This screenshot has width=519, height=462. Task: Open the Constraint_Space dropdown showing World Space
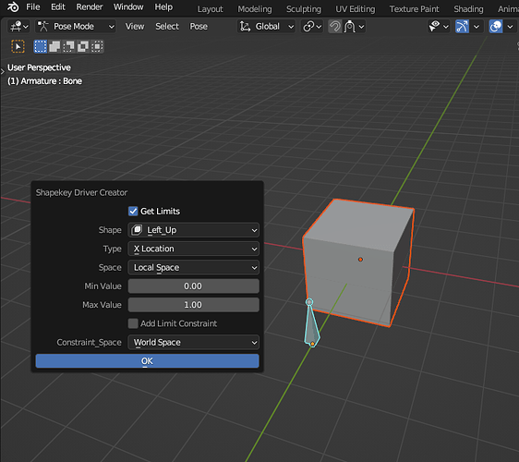point(194,343)
